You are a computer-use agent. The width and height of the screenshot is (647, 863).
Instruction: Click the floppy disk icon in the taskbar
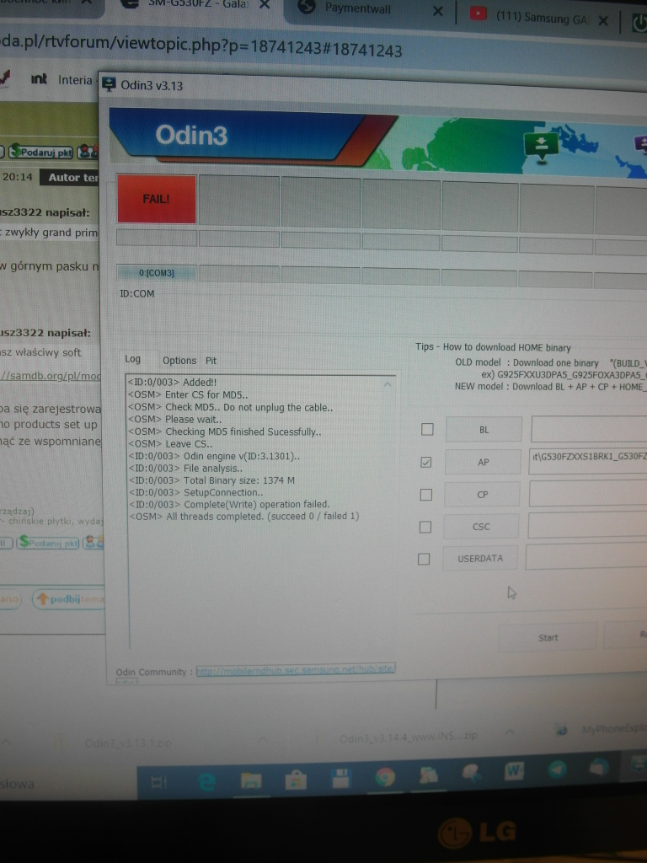(340, 779)
